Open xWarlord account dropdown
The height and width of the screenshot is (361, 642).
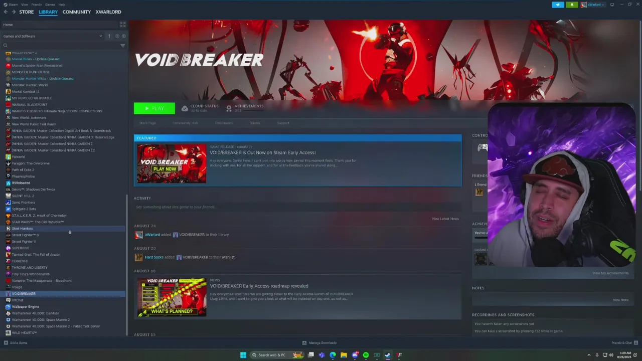[x=592, y=5]
